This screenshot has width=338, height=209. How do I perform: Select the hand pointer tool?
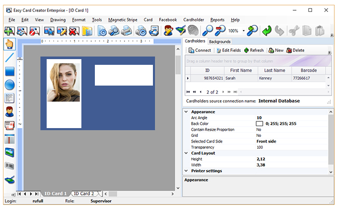(9, 44)
